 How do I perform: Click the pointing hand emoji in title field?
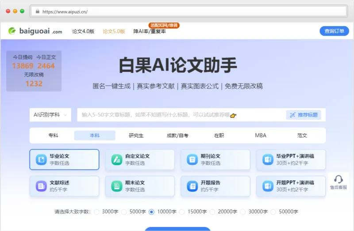pyautogui.click(x=234, y=115)
